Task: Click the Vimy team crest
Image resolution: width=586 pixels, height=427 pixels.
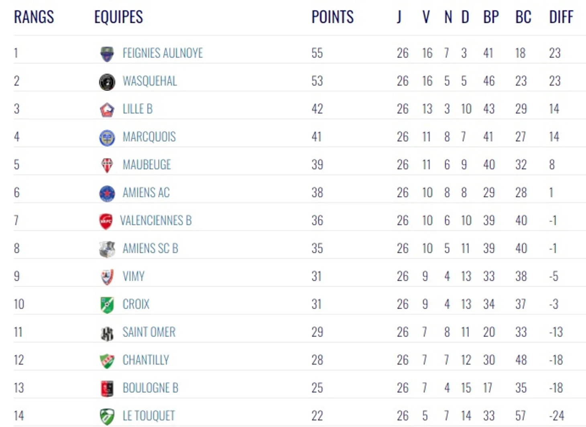Action: [x=107, y=277]
